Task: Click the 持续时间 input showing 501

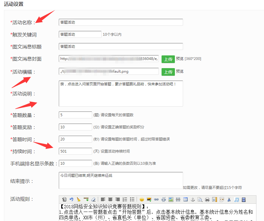Action: tap(75, 151)
